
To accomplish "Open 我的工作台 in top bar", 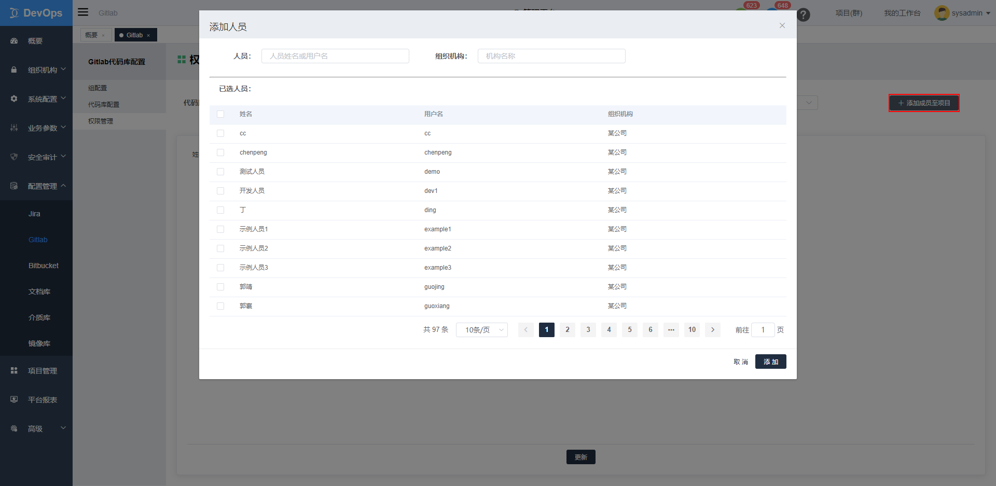I will coord(902,13).
